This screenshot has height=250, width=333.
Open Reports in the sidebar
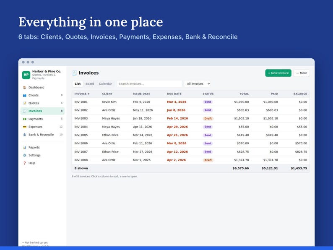click(x=42, y=147)
